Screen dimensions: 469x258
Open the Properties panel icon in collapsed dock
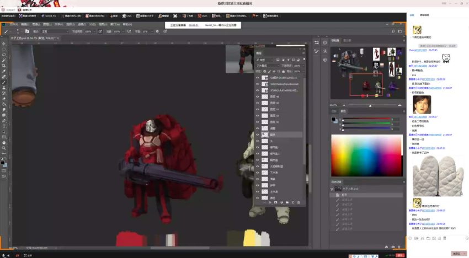pos(317,43)
